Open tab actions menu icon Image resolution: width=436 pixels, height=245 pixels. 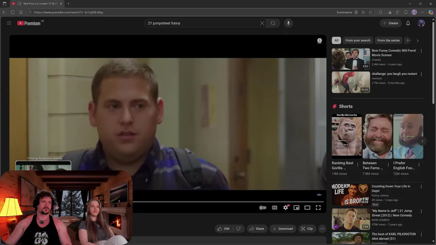pos(4,4)
